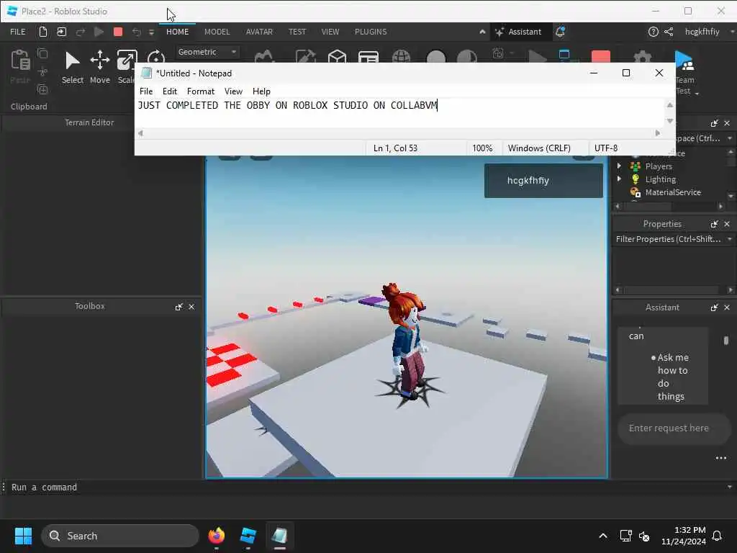Open Assistant three-dots more options

[x=721, y=458]
